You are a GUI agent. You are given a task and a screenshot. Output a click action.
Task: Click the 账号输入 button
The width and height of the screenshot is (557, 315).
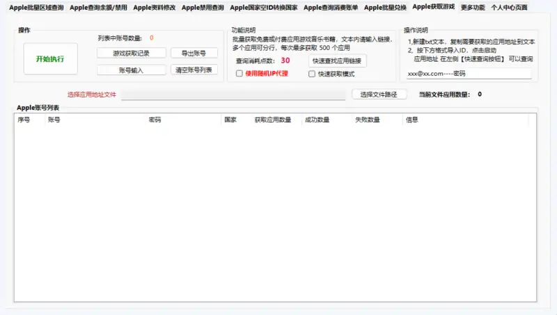(x=131, y=70)
